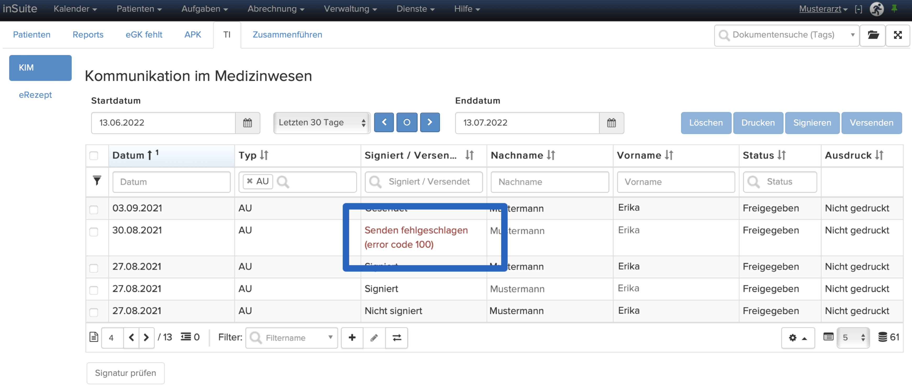Open the table settings gear dropdown
This screenshot has height=389, width=912.
(x=798, y=338)
